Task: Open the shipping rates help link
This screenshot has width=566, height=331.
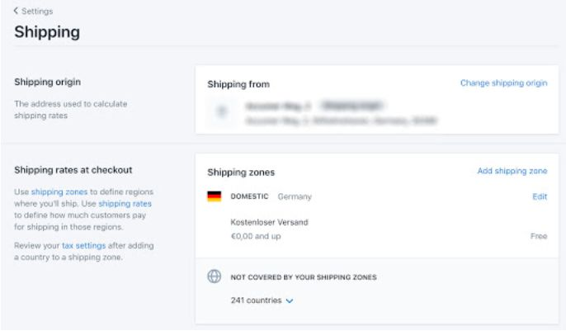Action: pyautogui.click(x=125, y=204)
